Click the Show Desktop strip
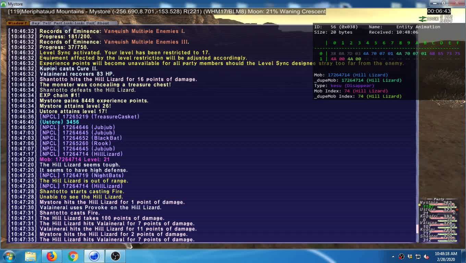The height and width of the screenshot is (263, 466). 464,256
